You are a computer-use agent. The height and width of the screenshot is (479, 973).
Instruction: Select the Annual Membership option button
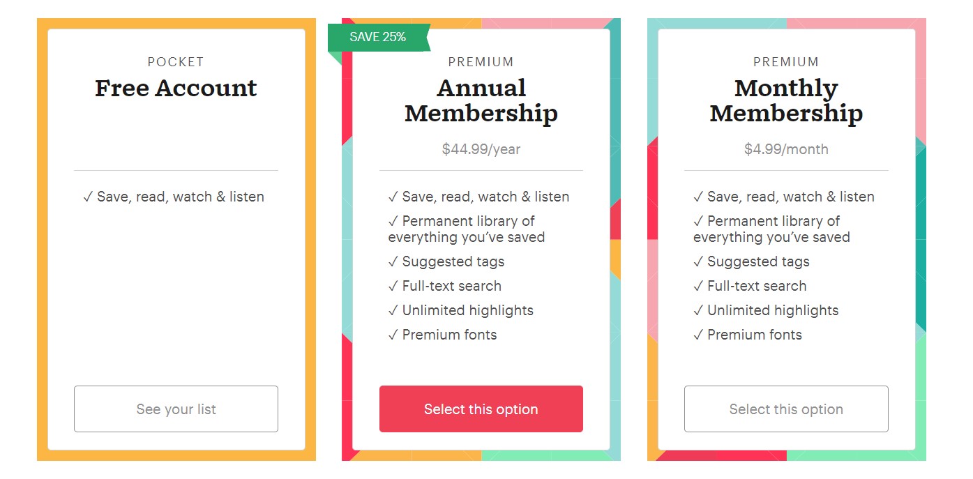[x=481, y=409]
